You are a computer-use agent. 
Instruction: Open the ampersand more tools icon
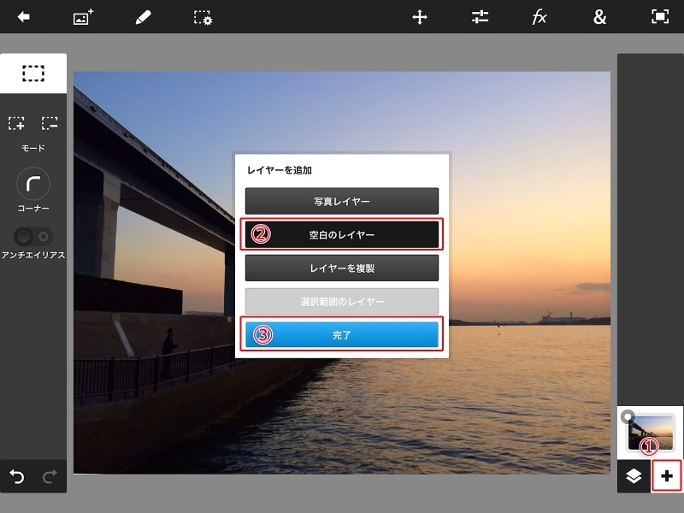click(x=599, y=17)
